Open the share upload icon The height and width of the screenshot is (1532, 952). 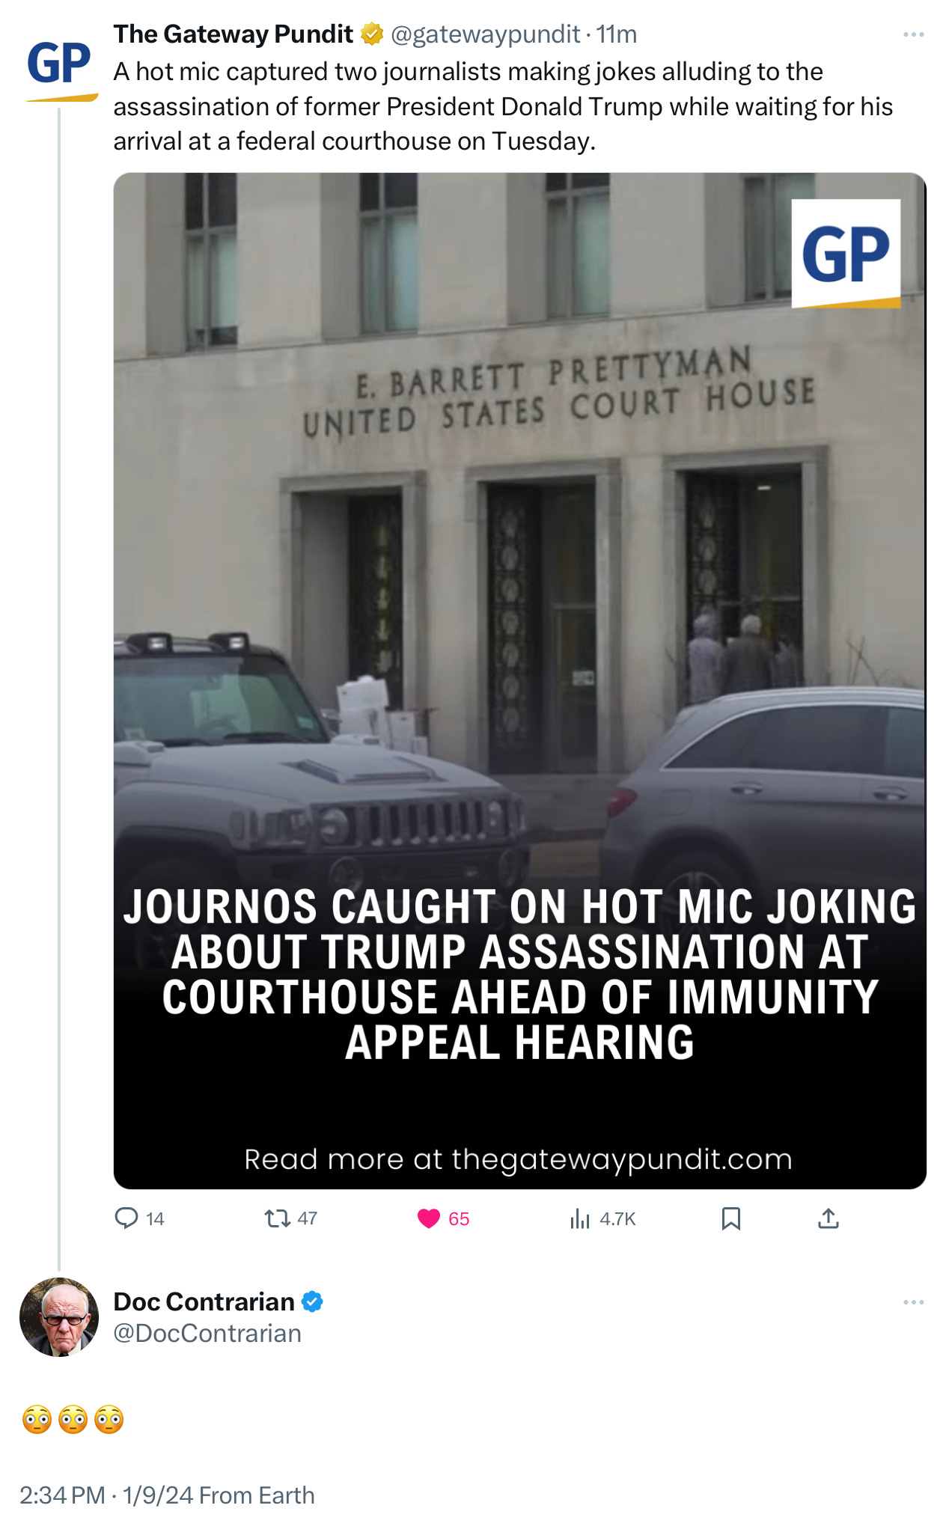coord(829,1218)
